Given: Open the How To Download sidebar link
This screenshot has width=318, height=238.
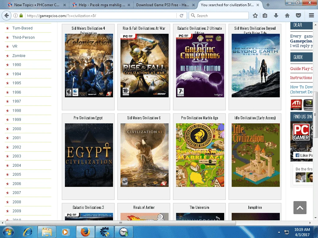Looking at the screenshot, I should [301, 89].
